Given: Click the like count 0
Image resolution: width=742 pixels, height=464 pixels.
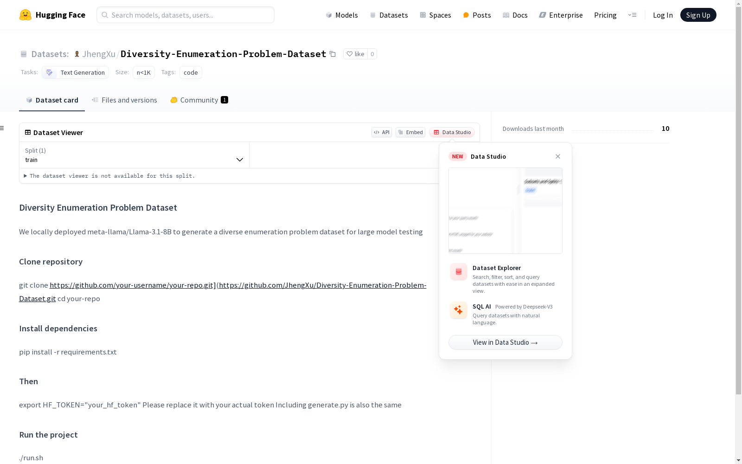Looking at the screenshot, I should click(x=372, y=54).
